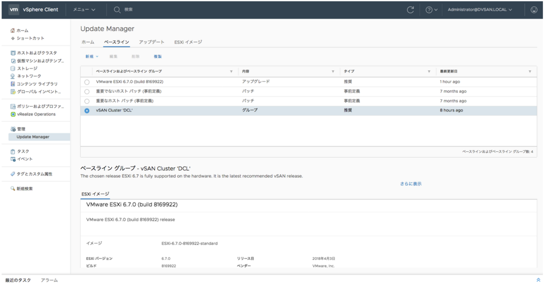
Task: Click the 複製 button
Action: point(158,56)
